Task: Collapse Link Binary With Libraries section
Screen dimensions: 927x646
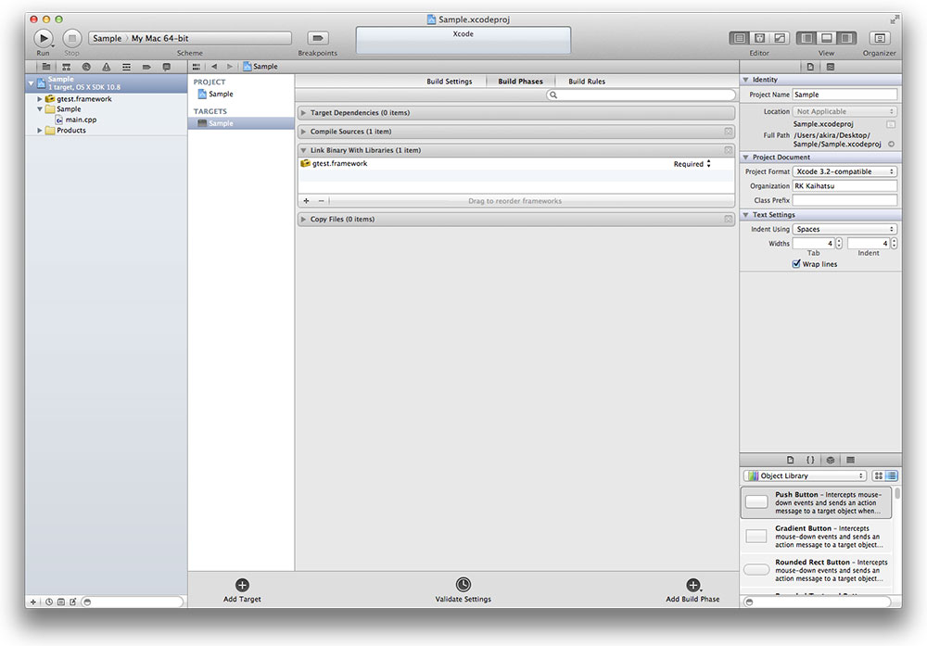Action: point(303,151)
